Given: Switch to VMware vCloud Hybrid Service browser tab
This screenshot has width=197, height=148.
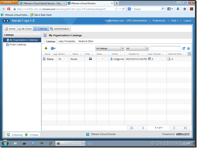Looking at the screenshot, I should coord(42,3).
